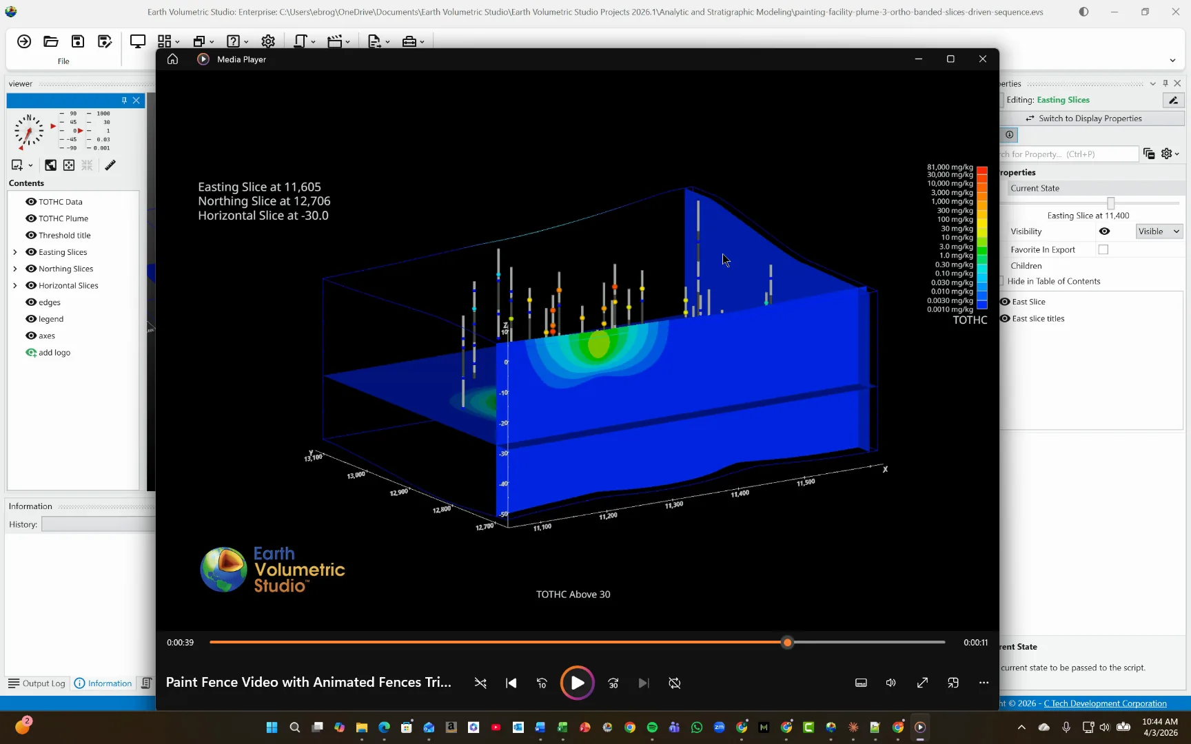Click the toolbox icon in EVS toolbar
The image size is (1191, 744).
(409, 41)
